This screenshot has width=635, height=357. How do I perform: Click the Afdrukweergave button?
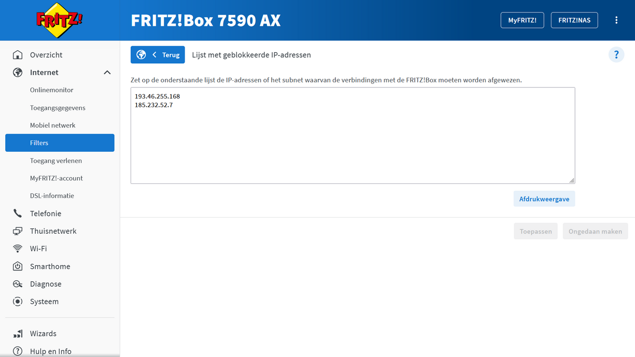pos(544,199)
